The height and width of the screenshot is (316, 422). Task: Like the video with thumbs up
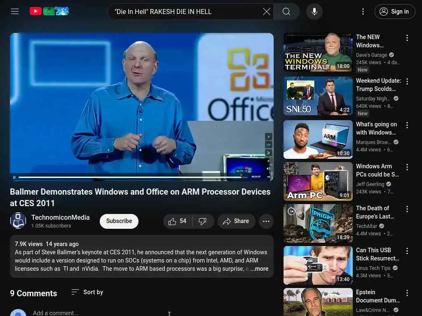[x=177, y=221]
